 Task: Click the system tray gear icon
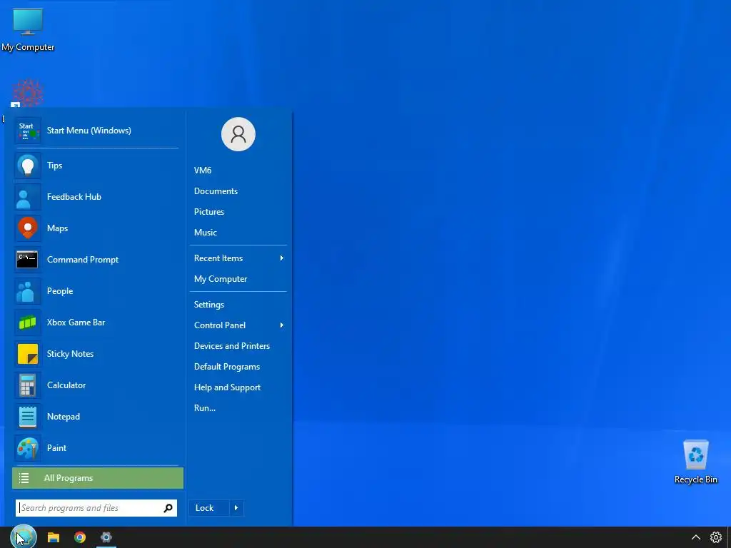point(715,537)
